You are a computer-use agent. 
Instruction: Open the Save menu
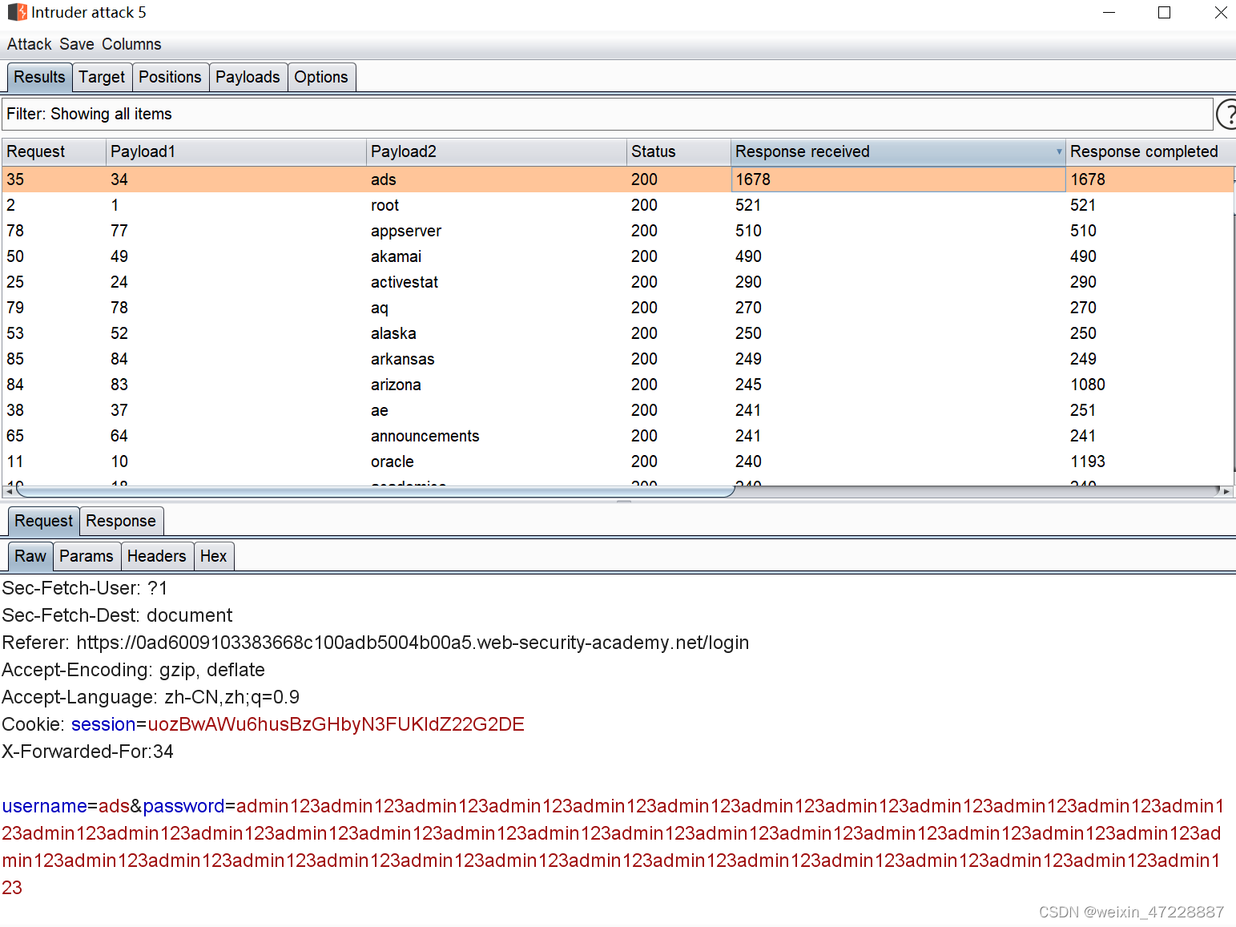(x=77, y=44)
